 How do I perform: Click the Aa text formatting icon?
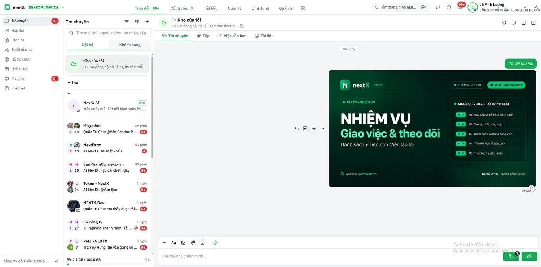tap(173, 243)
